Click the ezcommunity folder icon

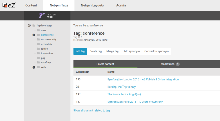coord(38,39)
